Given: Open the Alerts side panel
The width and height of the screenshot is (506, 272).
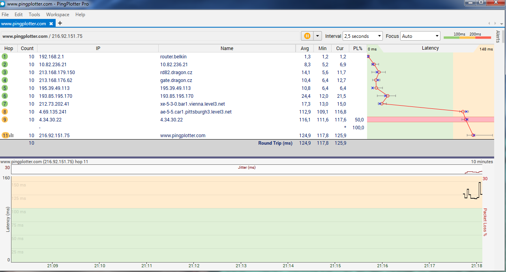Looking at the screenshot, I should (x=498, y=37).
